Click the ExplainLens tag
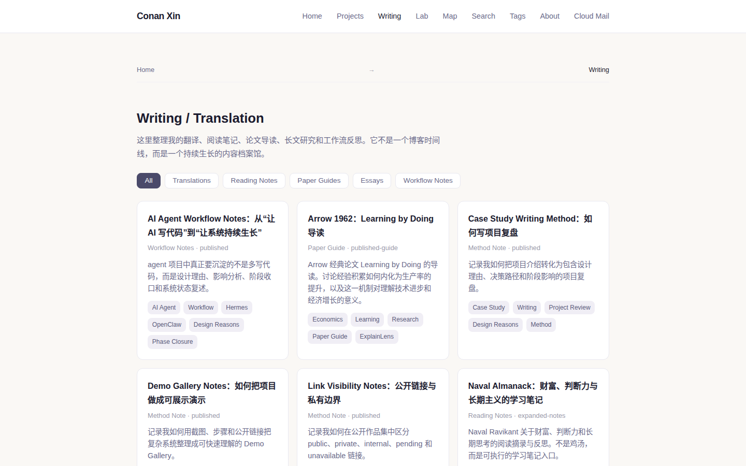The image size is (746, 466). pos(377,337)
